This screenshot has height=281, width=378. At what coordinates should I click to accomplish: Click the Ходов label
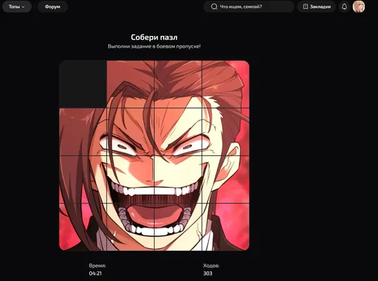click(x=211, y=266)
